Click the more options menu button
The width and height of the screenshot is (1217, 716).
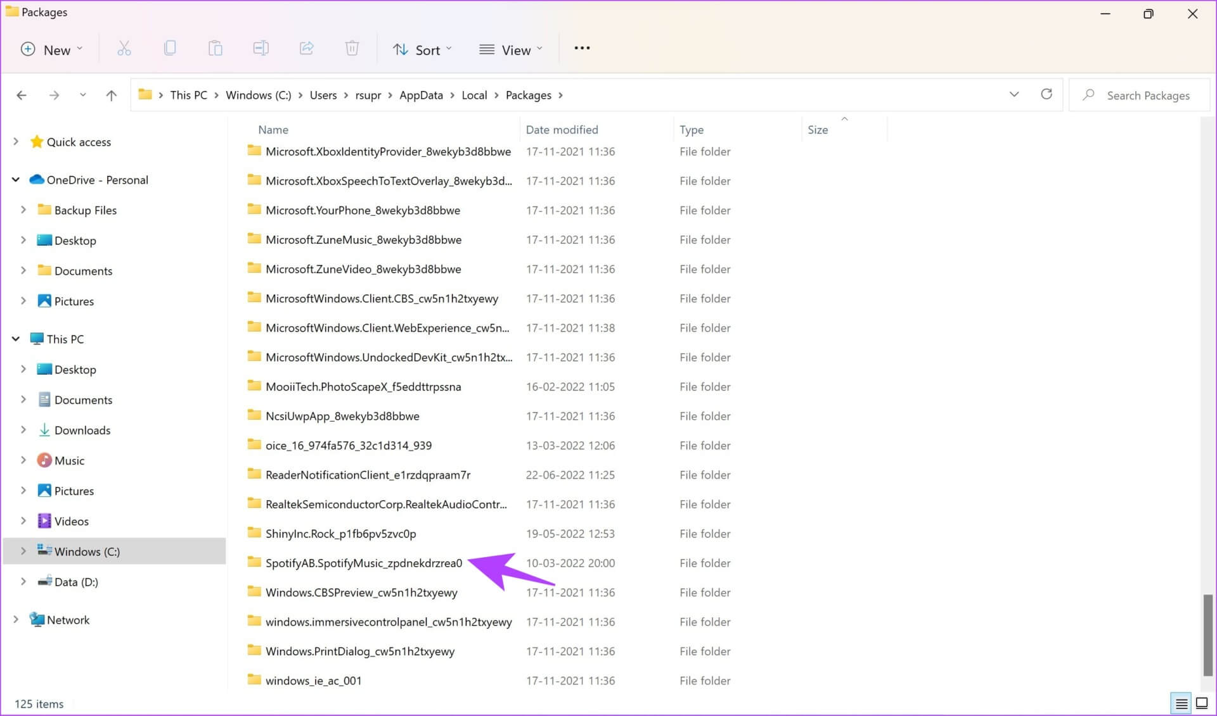[x=583, y=49]
